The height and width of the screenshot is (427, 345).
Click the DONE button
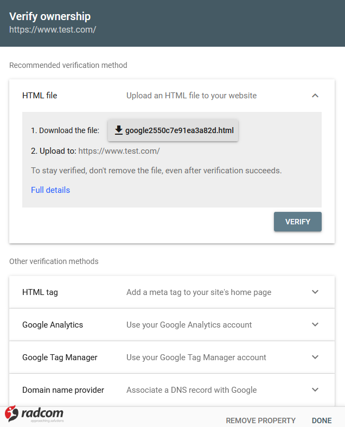tap(322, 420)
